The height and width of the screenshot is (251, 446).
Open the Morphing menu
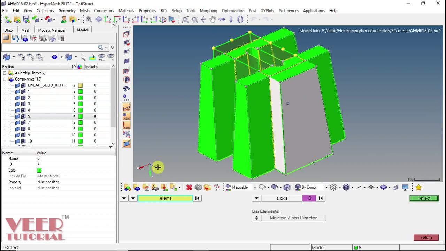click(208, 11)
